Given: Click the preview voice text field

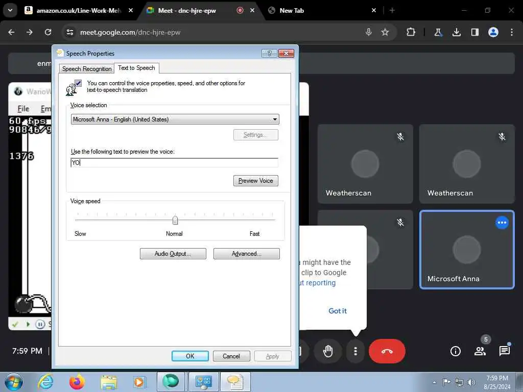Looking at the screenshot, I should (x=175, y=163).
